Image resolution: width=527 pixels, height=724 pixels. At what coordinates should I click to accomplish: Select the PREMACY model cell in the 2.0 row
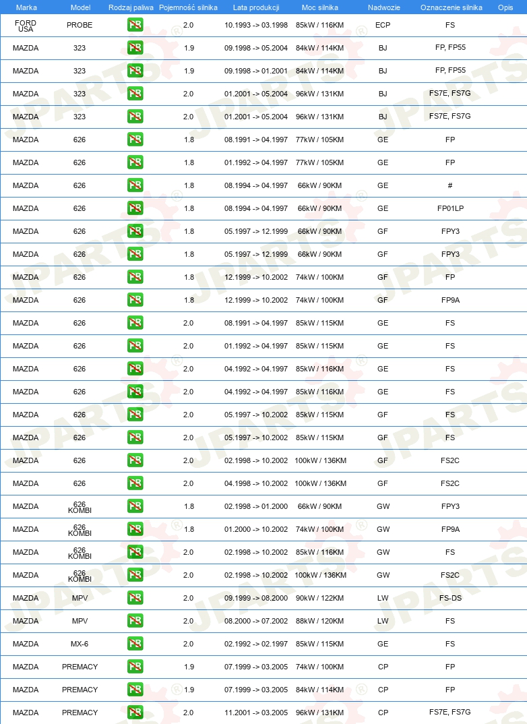click(80, 713)
